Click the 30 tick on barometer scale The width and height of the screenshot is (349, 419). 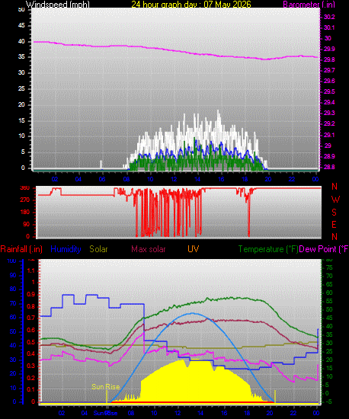(328, 38)
